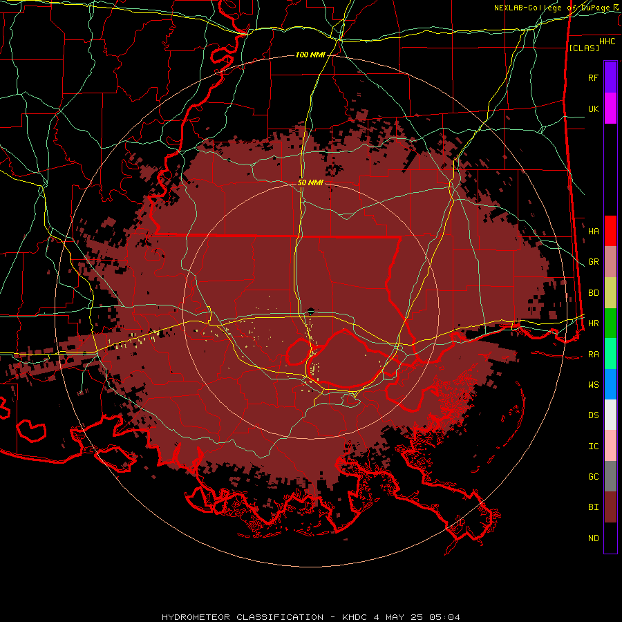This screenshot has height=622, width=622.
Task: Click the "[CLAS]" legend header
Action: tap(584, 48)
